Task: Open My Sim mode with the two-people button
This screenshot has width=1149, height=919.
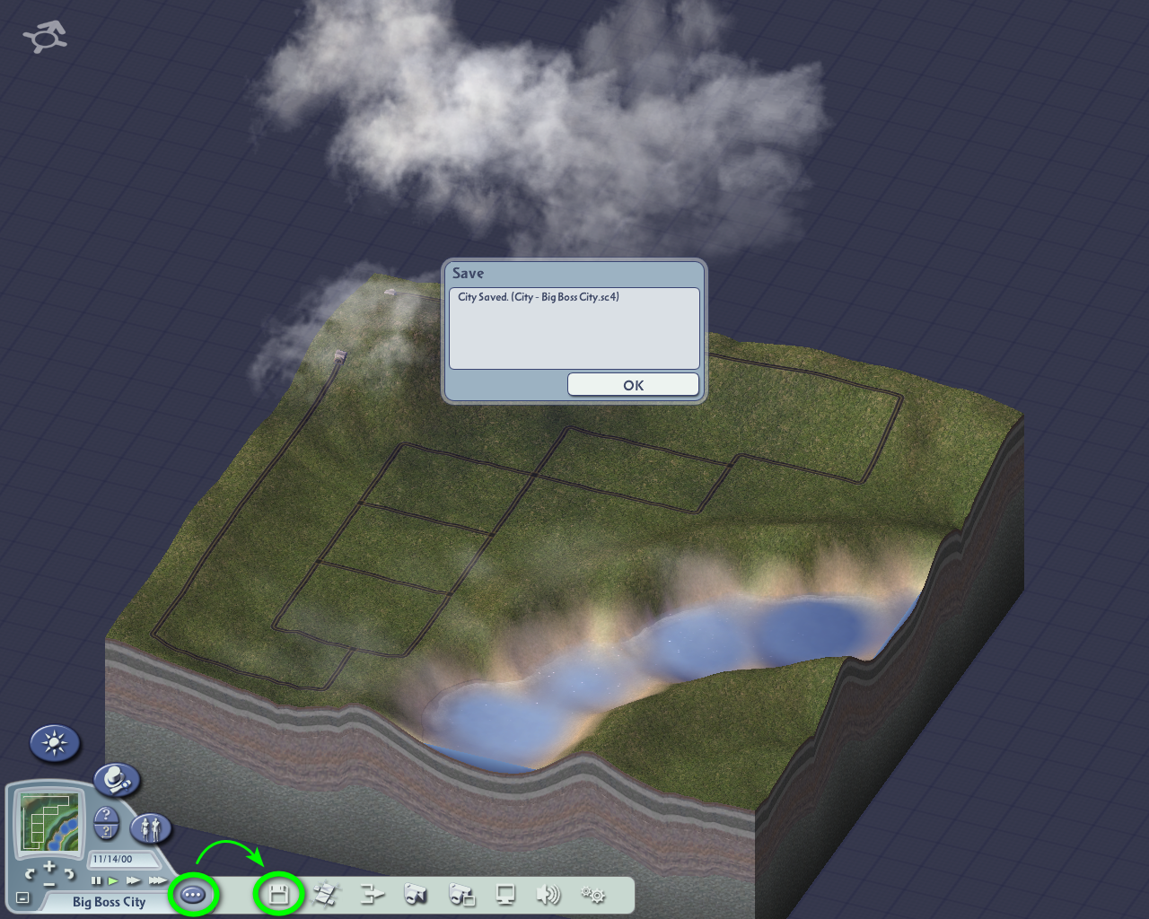Action: pyautogui.click(x=151, y=827)
